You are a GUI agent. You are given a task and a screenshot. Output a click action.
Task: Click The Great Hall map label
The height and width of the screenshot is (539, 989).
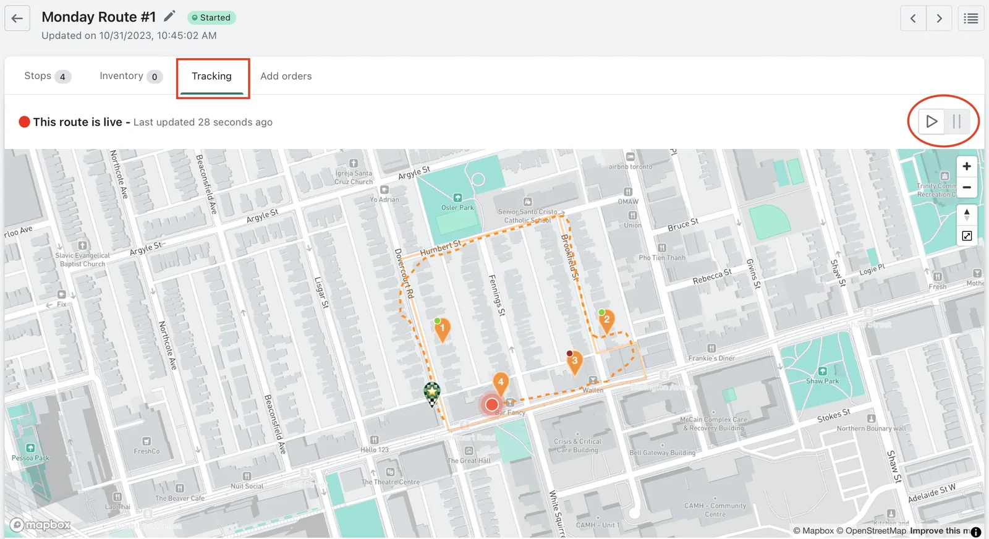pos(469,460)
